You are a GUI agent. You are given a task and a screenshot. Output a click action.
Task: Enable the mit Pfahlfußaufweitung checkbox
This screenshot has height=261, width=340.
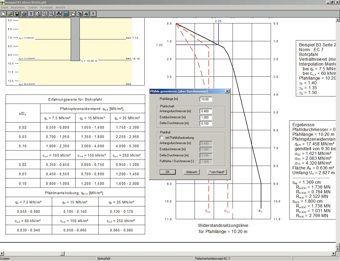click(161, 138)
